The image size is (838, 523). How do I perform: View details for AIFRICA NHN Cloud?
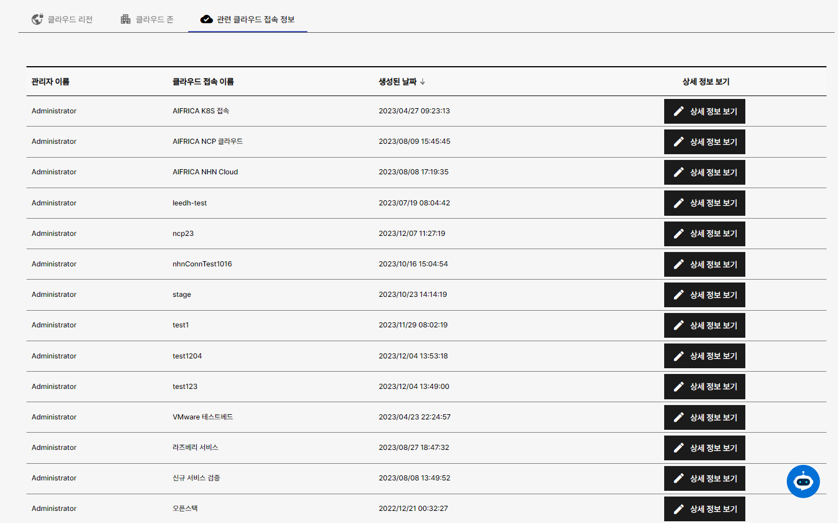pyautogui.click(x=704, y=172)
